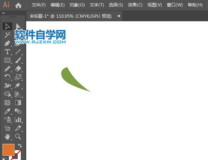The width and height of the screenshot is (208, 160).
Task: Select the Rotate tool
Action: [7, 77]
